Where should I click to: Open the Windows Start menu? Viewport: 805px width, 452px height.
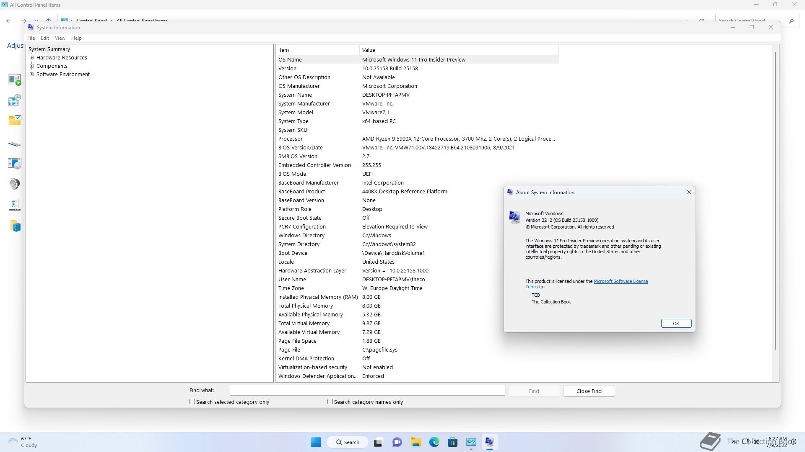pos(316,442)
